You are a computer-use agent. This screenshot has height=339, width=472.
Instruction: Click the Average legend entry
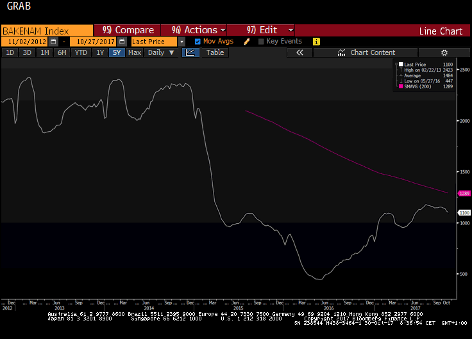[x=412, y=75]
